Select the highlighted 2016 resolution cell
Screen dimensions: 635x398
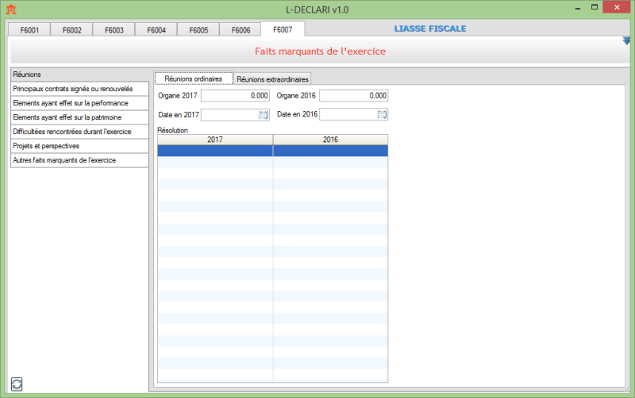click(330, 151)
